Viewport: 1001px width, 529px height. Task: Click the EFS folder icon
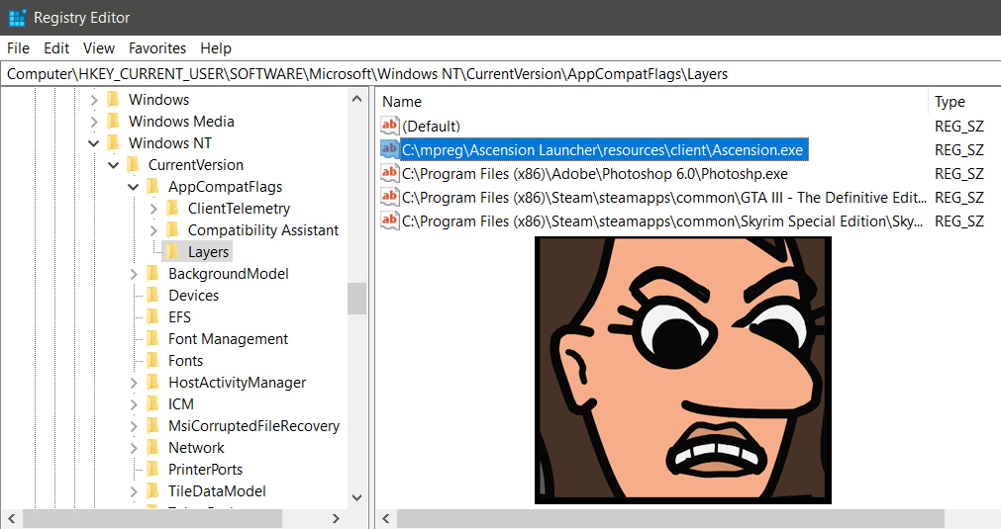(152, 316)
